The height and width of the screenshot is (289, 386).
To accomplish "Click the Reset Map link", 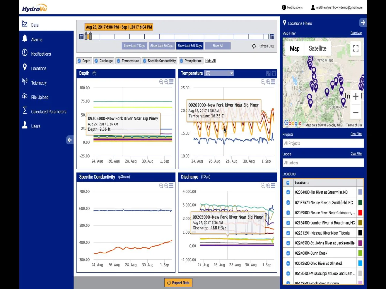I will coord(356,33).
